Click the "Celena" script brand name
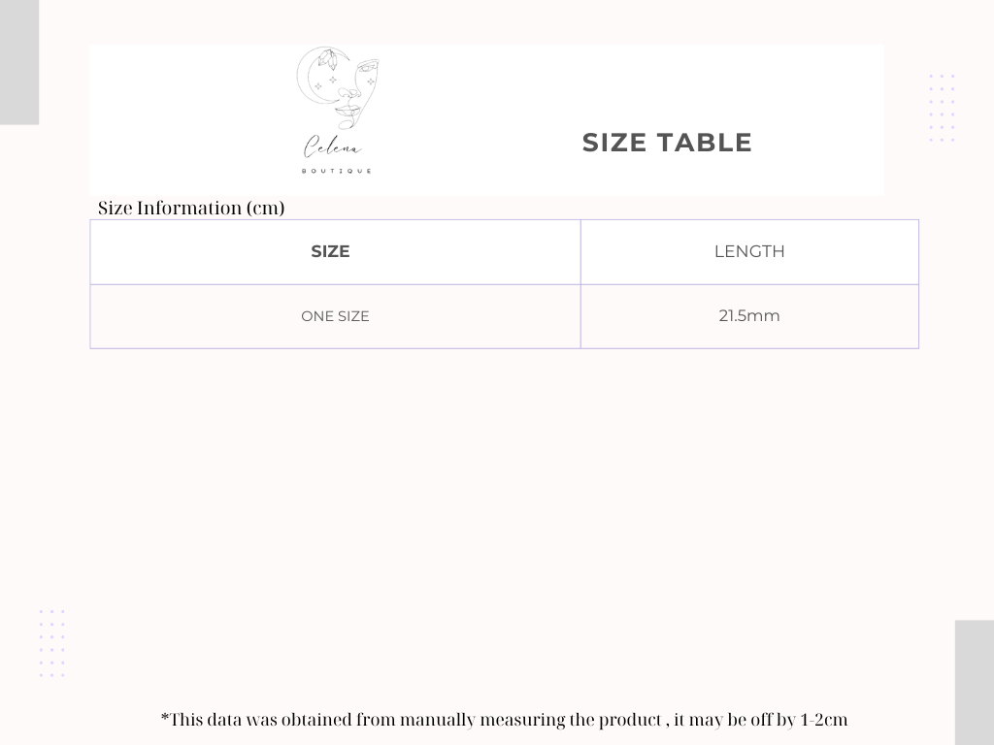This screenshot has height=745, width=994. [333, 148]
